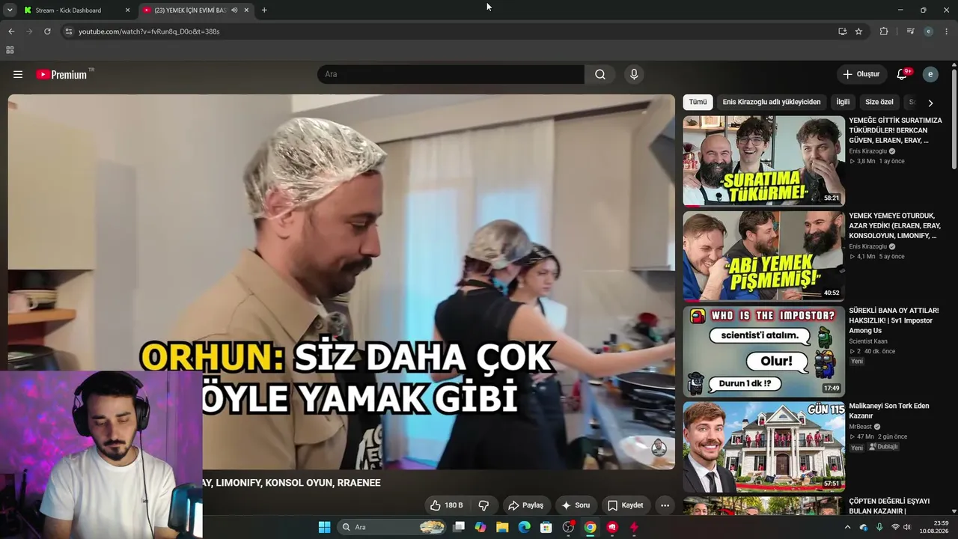Open MrBeast channel name link
This screenshot has width=958, height=539.
click(862, 427)
